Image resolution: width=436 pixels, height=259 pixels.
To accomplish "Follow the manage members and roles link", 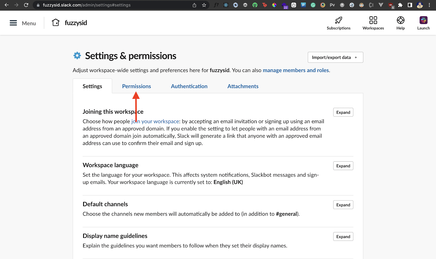I will point(296,70).
